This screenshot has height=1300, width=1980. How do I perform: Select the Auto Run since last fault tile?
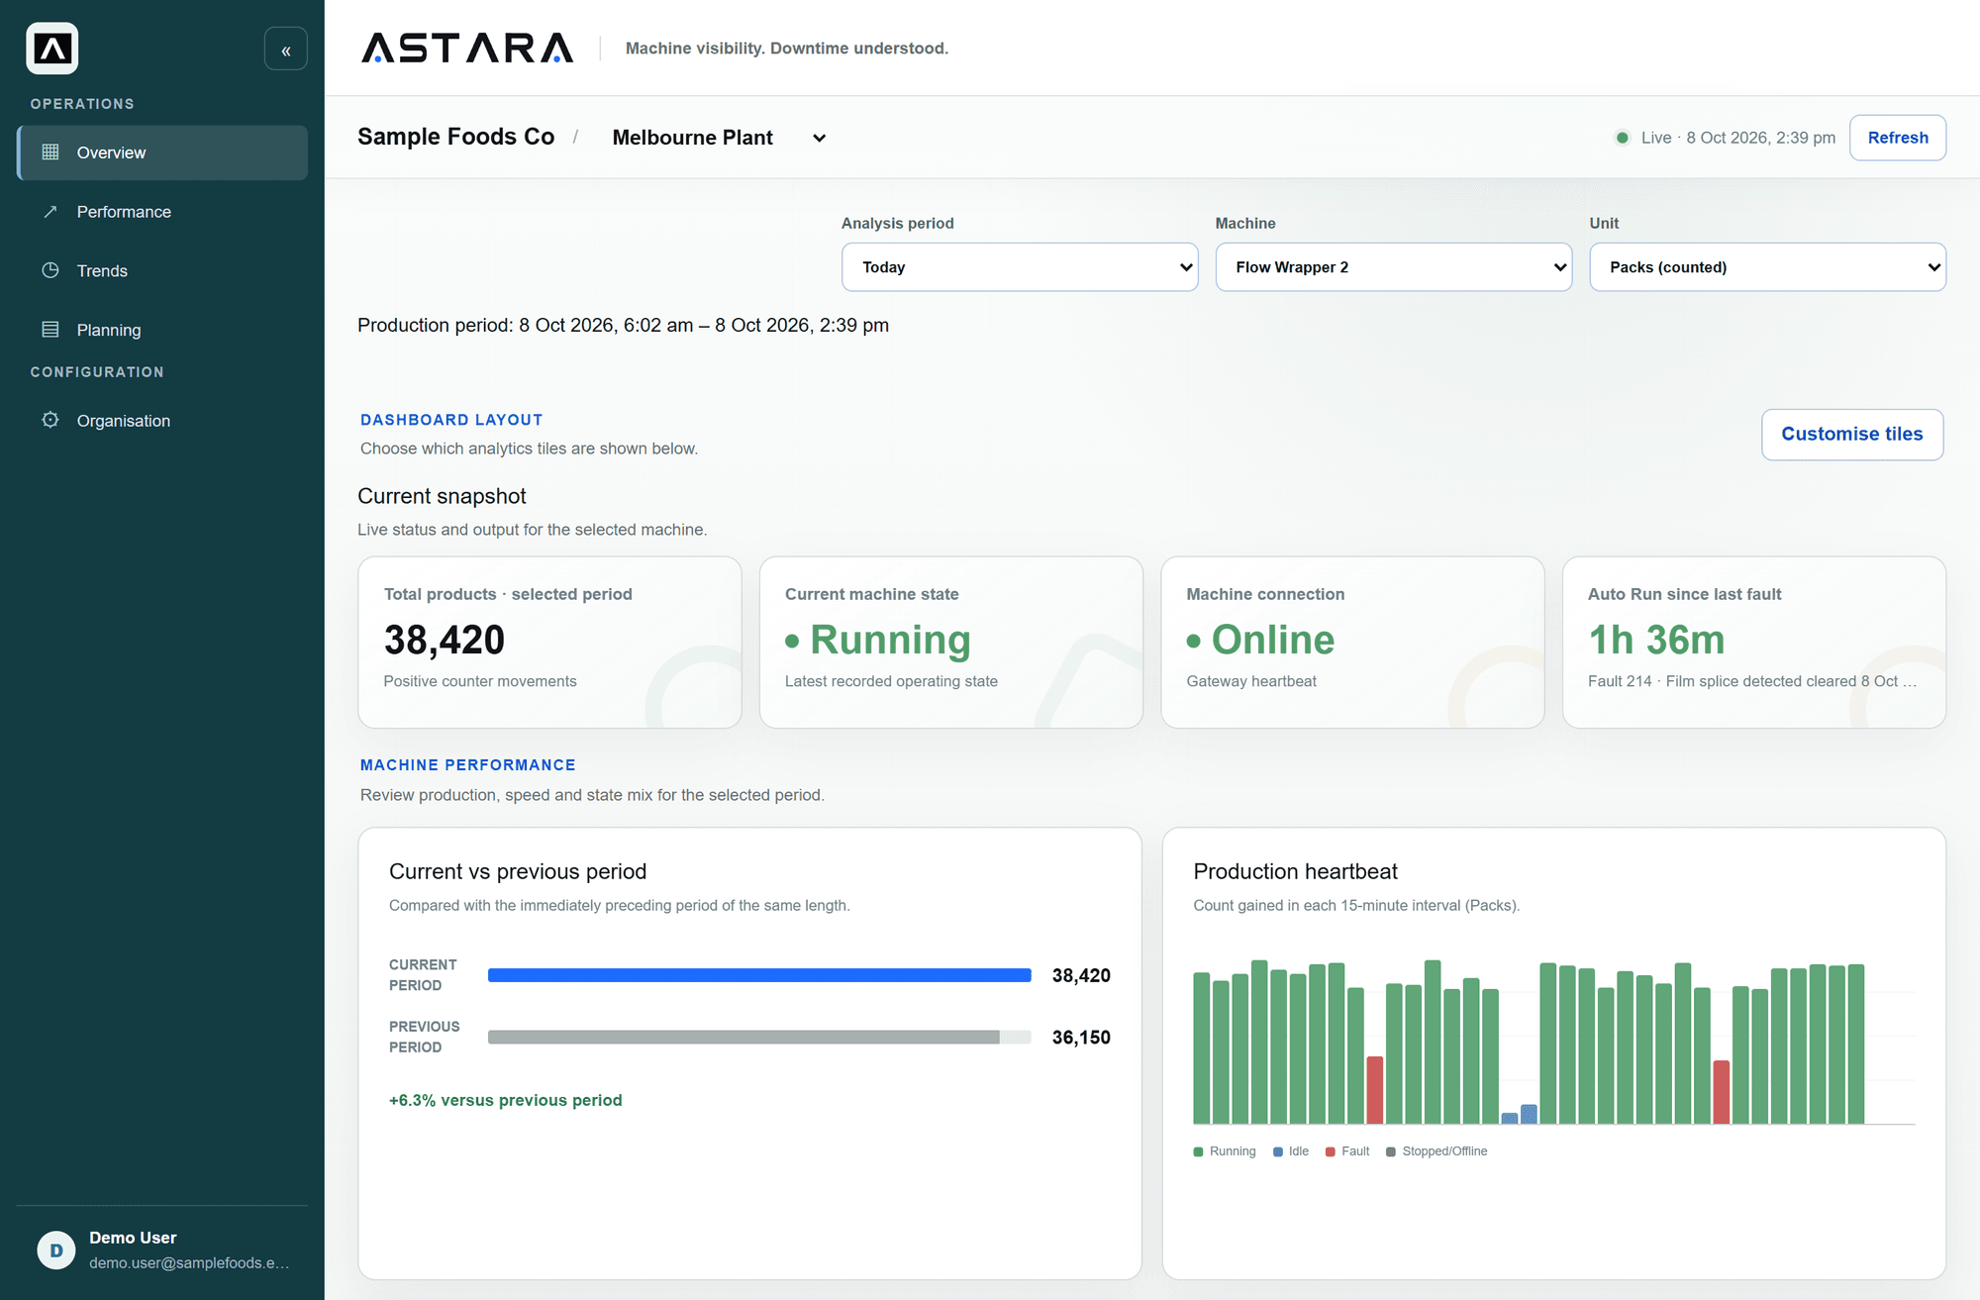tap(1754, 642)
